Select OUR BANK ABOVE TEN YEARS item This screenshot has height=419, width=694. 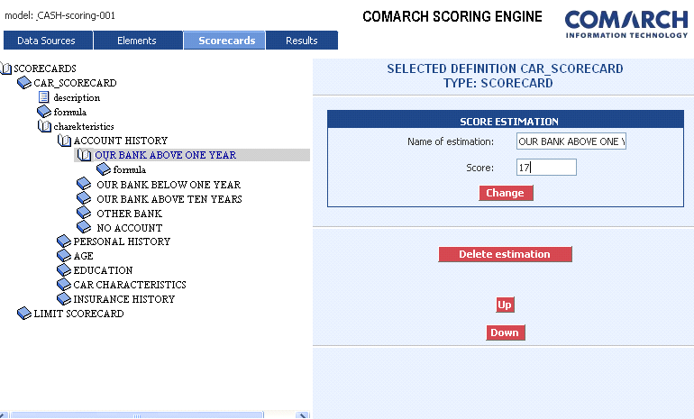(169, 198)
